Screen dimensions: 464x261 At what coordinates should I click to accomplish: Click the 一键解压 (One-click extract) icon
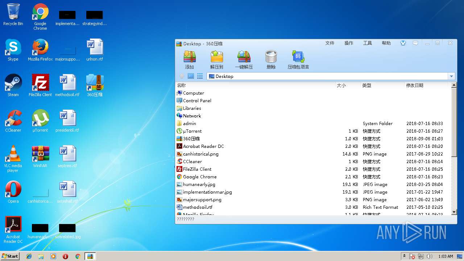point(244,60)
